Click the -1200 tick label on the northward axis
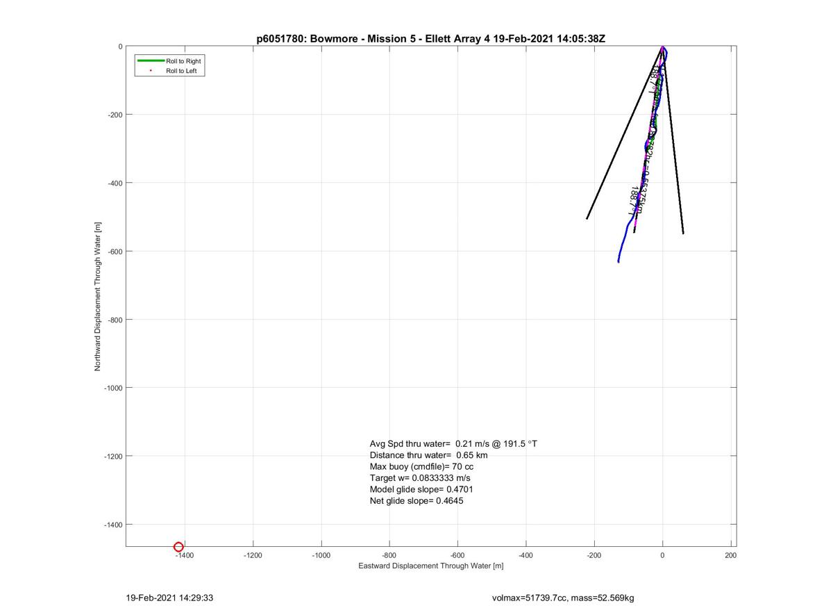The width and height of the screenshot is (833, 615). (x=113, y=456)
